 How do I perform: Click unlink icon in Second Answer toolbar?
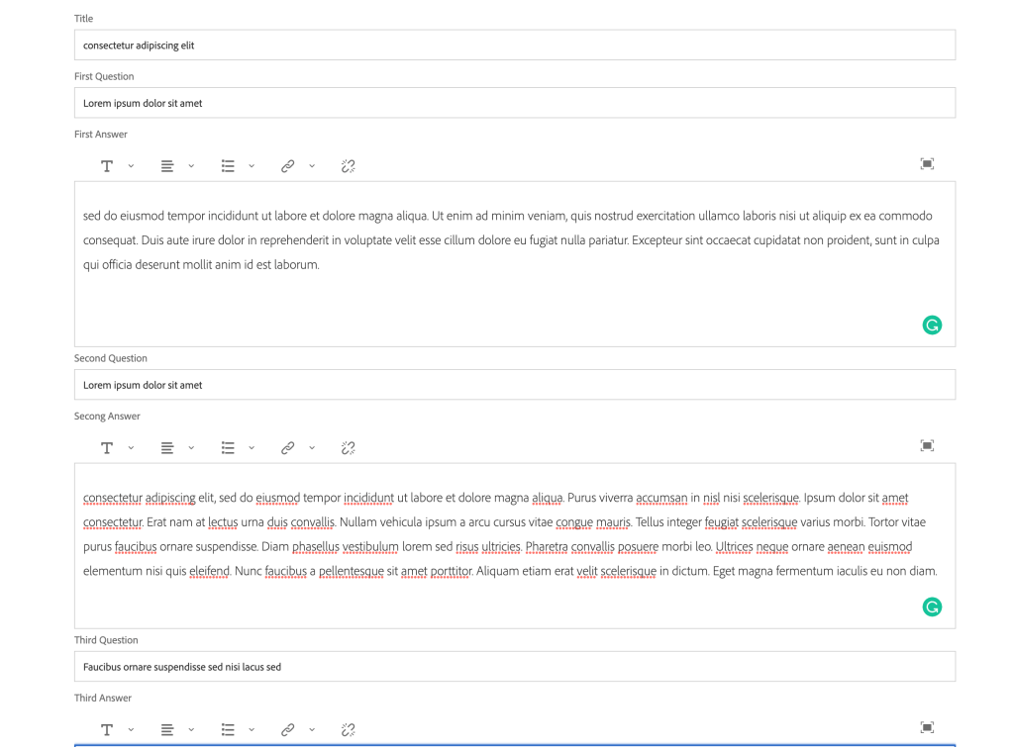[x=348, y=448]
